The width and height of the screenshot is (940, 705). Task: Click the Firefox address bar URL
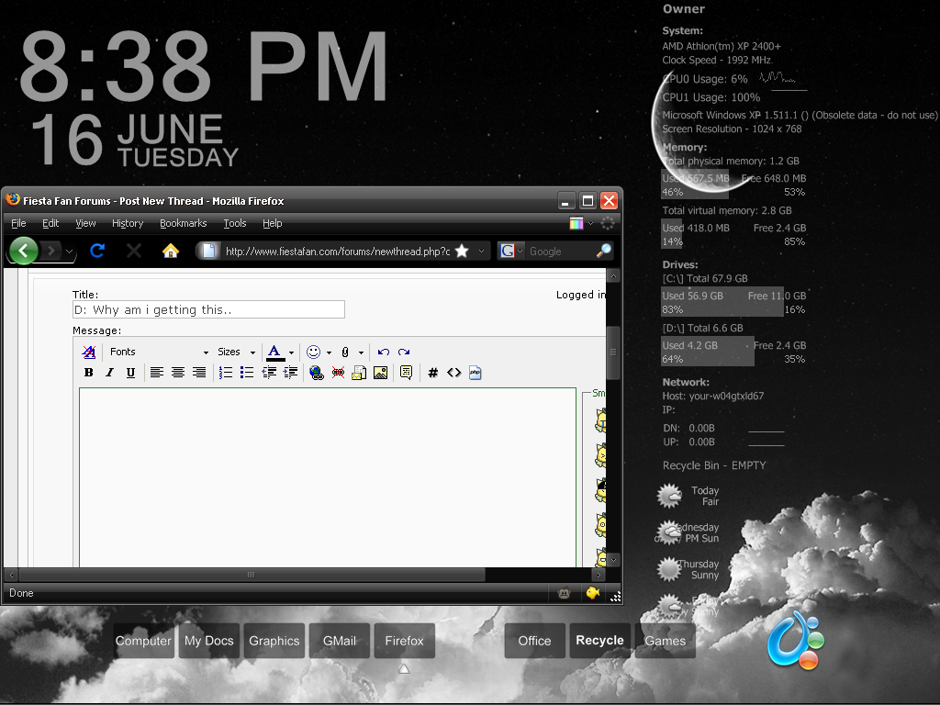tap(338, 252)
